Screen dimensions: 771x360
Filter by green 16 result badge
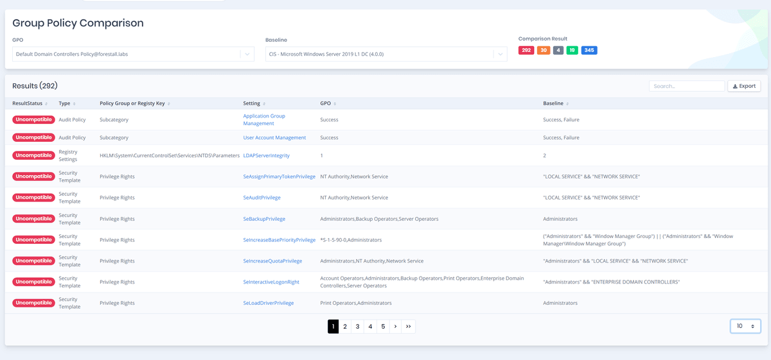pos(572,50)
